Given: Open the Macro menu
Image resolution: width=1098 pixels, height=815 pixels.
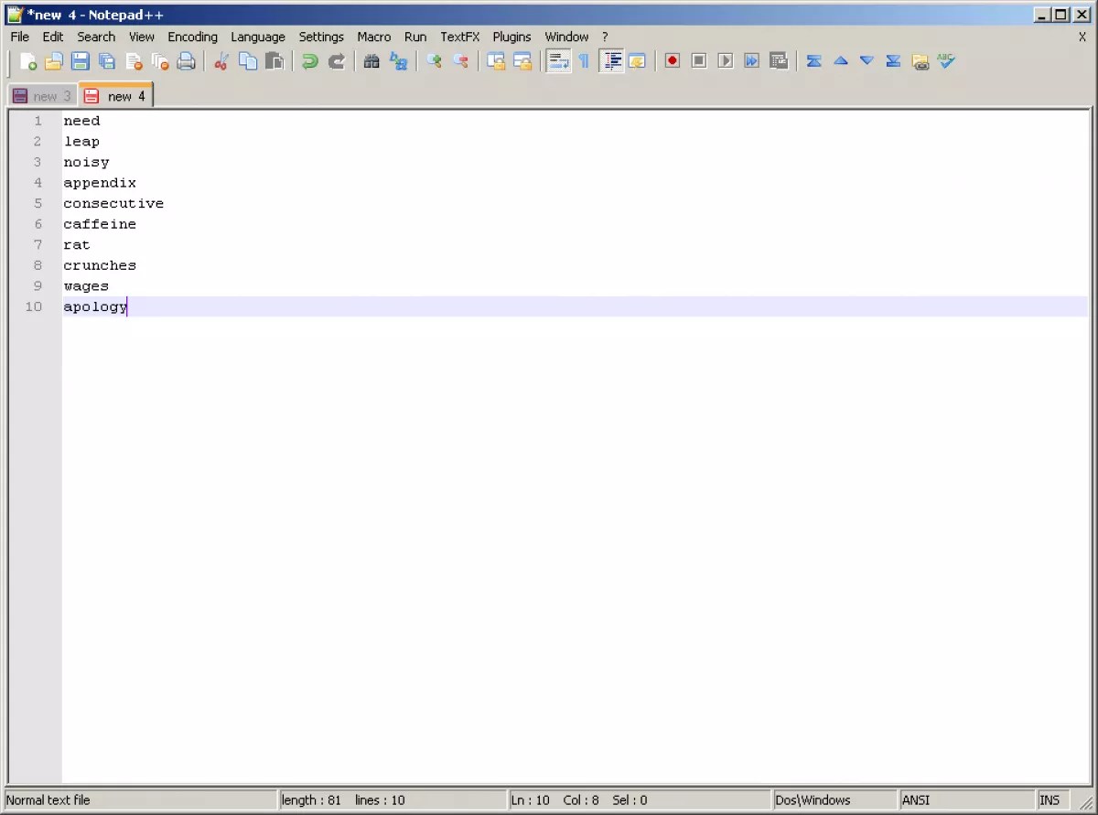Looking at the screenshot, I should [373, 37].
